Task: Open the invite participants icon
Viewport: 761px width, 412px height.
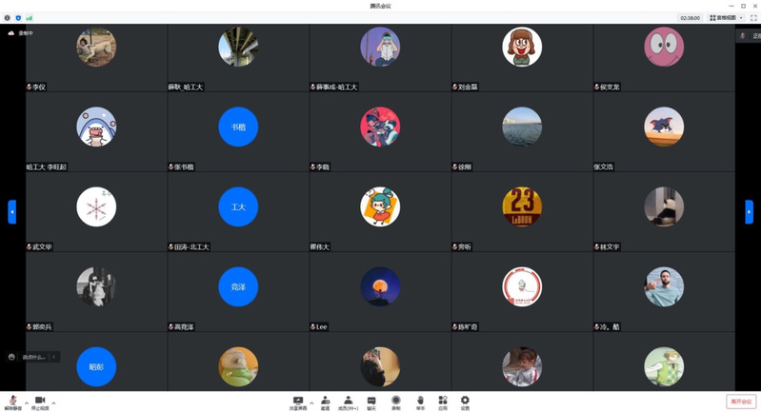Action: [x=325, y=401]
